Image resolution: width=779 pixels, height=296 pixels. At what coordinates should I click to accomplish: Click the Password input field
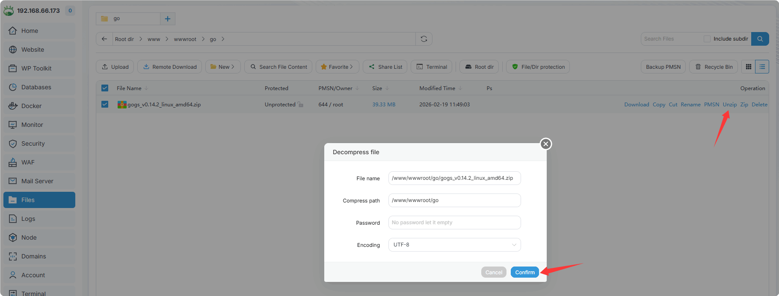click(454, 223)
